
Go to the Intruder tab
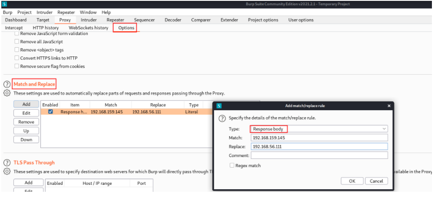click(x=89, y=20)
